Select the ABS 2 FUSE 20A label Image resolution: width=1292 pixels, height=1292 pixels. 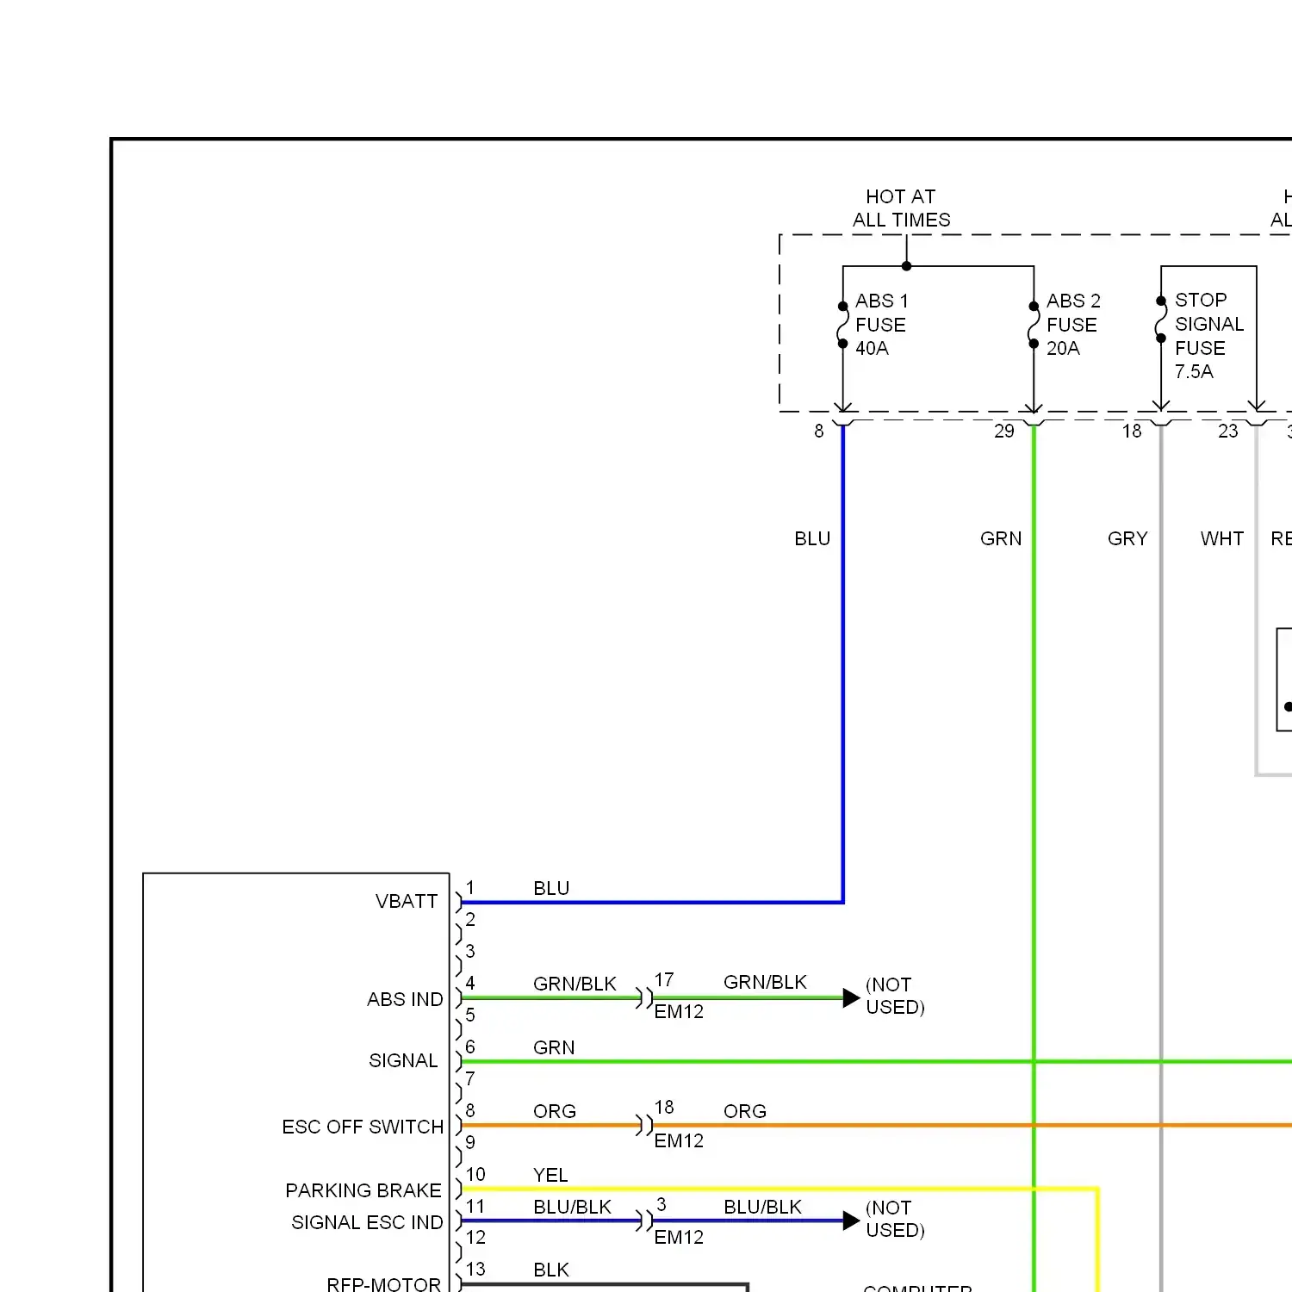pos(1073,325)
